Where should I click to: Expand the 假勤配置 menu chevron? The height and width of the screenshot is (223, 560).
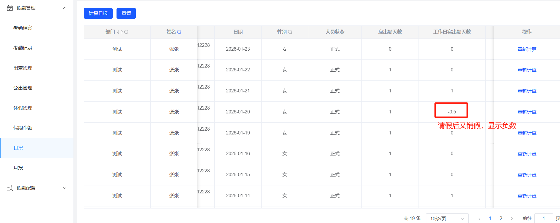click(65, 188)
